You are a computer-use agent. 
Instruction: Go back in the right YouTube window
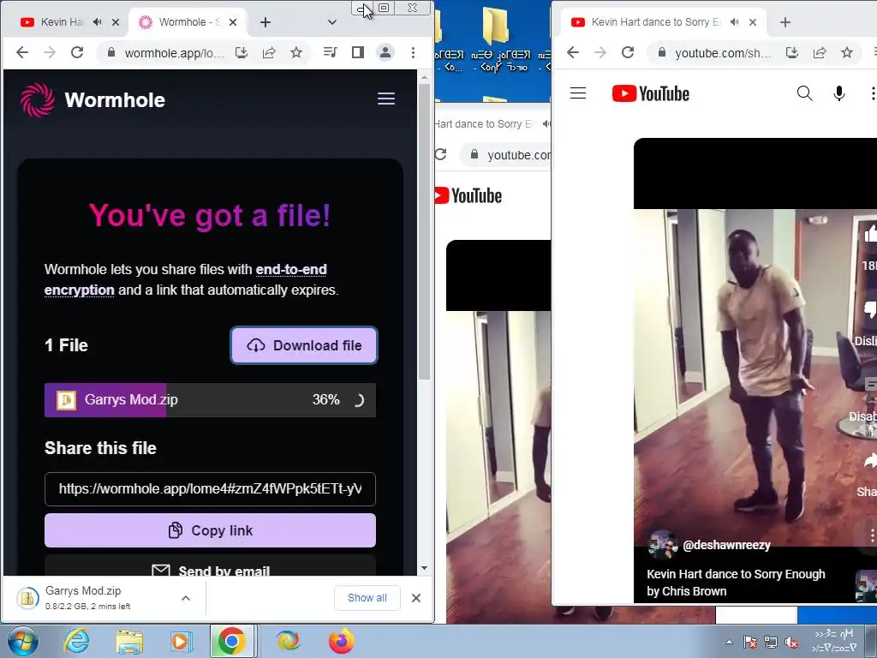click(x=573, y=52)
